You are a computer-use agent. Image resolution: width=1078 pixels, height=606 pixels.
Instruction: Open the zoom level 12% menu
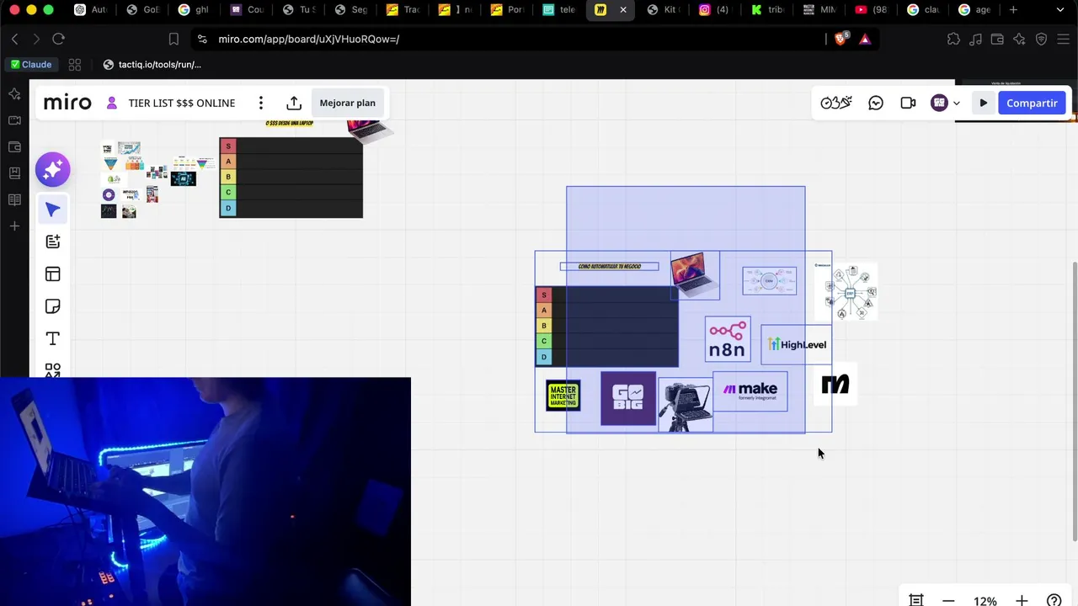tap(985, 600)
